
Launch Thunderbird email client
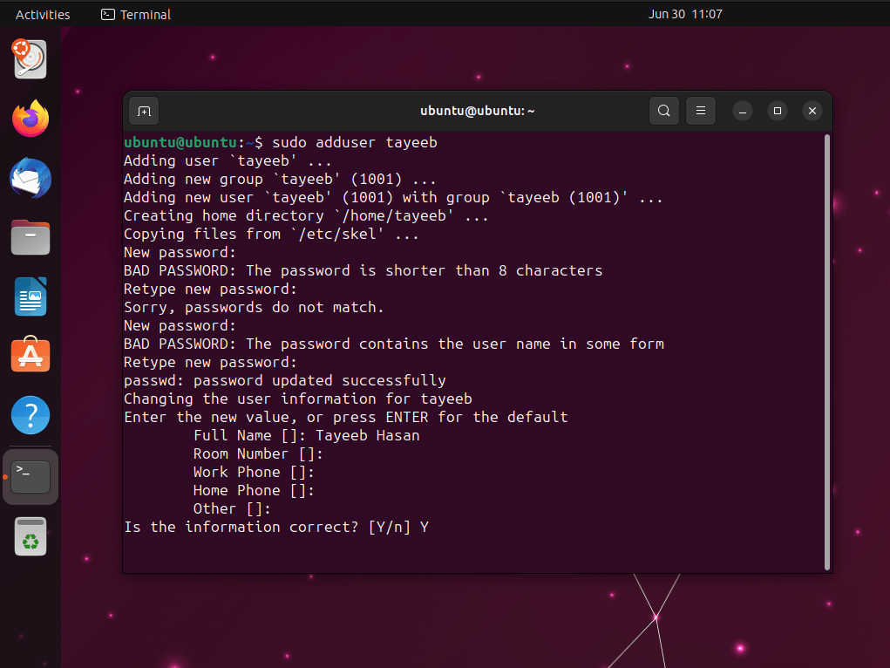tap(30, 178)
